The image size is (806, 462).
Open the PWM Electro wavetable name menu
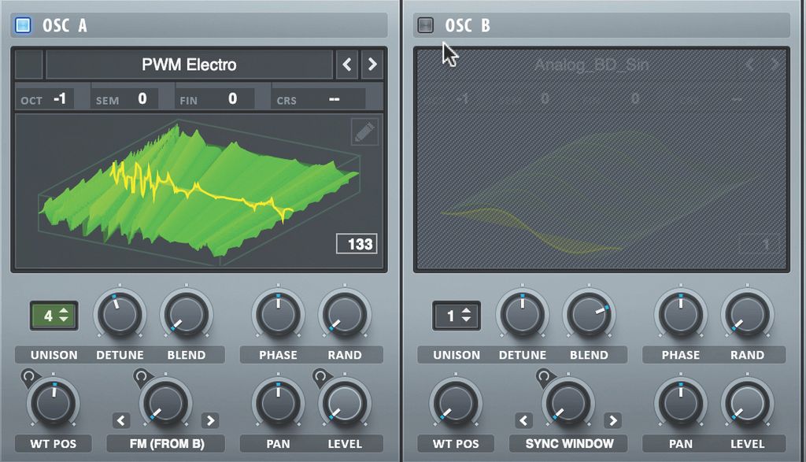[x=189, y=65]
